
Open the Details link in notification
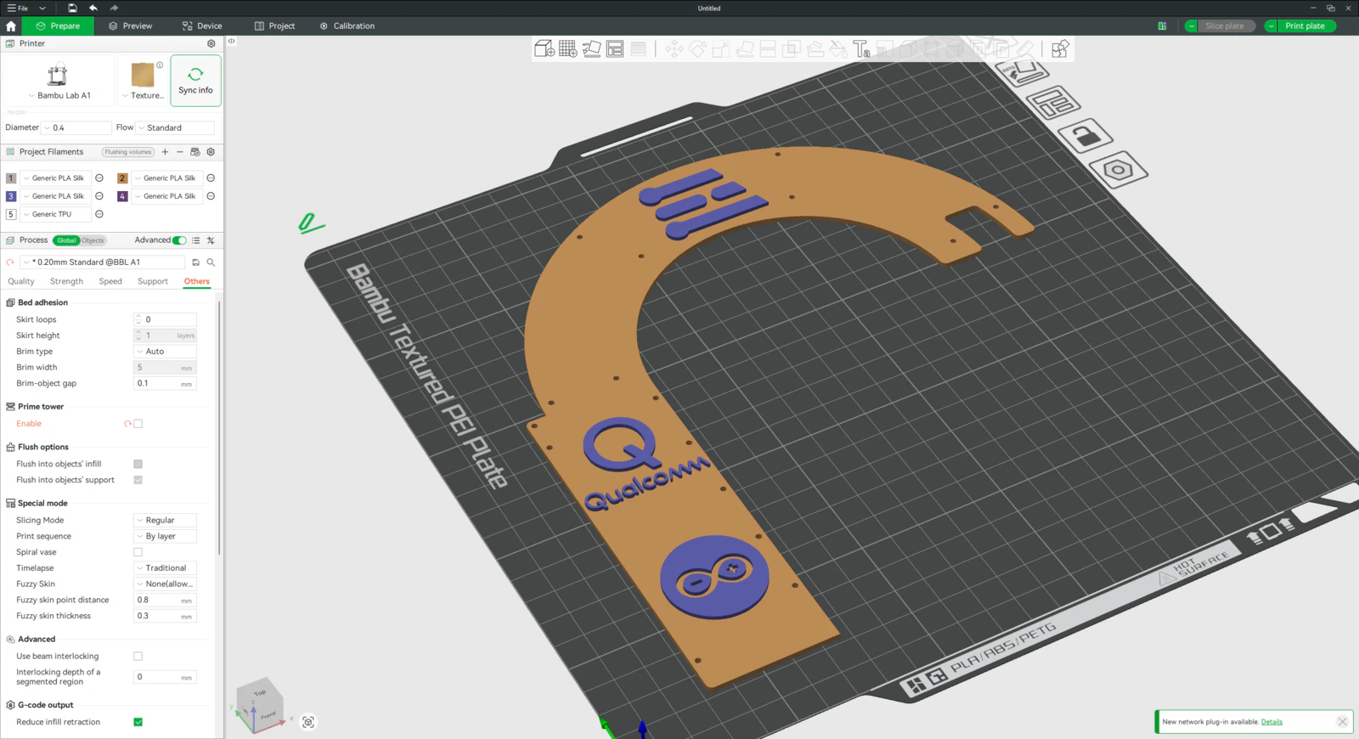click(x=1272, y=722)
